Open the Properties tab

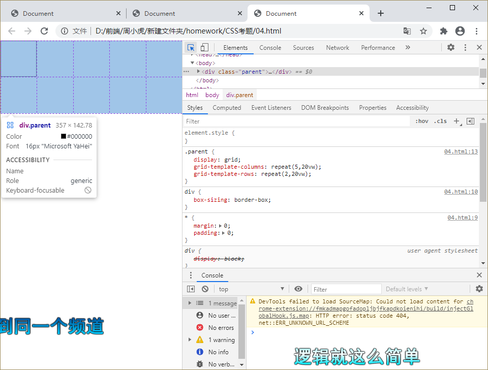tap(373, 108)
